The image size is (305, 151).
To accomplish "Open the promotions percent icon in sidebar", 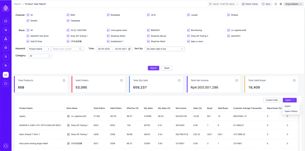I will (6, 57).
